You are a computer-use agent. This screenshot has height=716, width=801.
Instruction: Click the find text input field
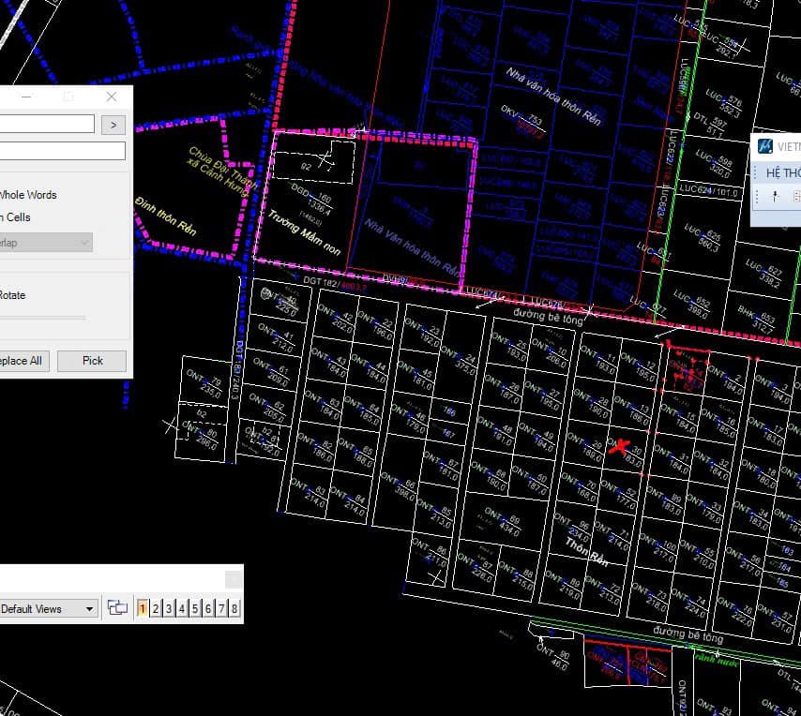(x=47, y=125)
